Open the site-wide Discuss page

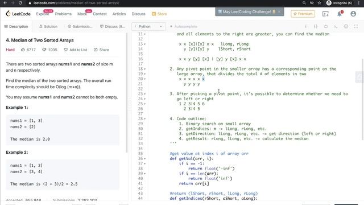click(138, 14)
